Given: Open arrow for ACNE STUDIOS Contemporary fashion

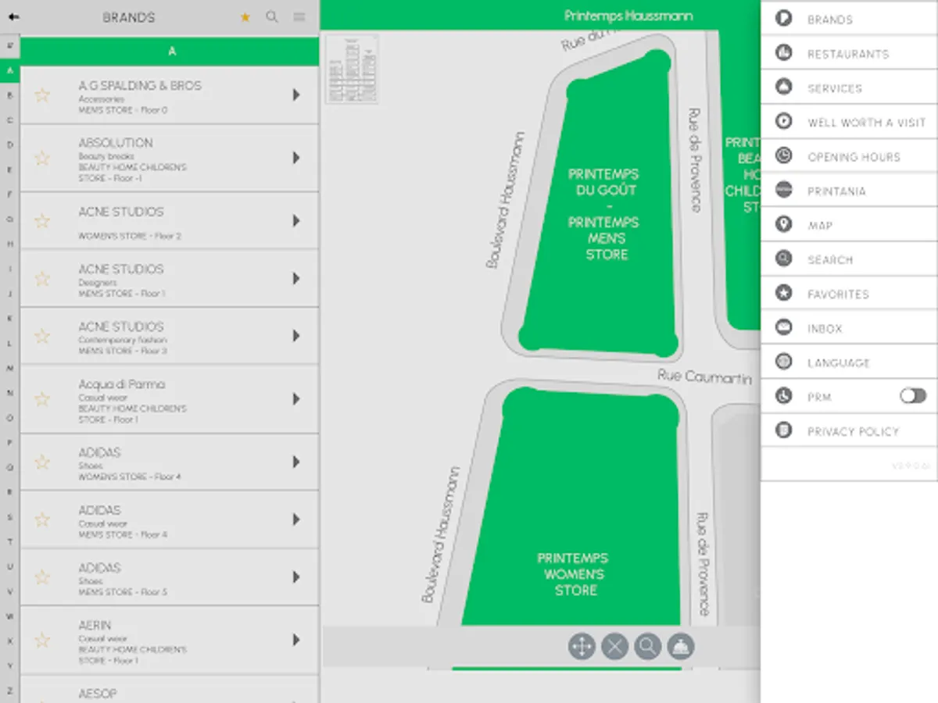Looking at the screenshot, I should point(296,336).
